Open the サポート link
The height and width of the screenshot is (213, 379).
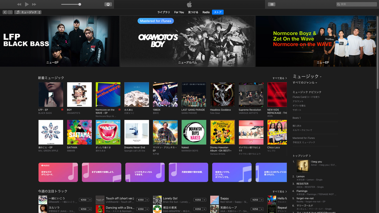(x=297, y=110)
